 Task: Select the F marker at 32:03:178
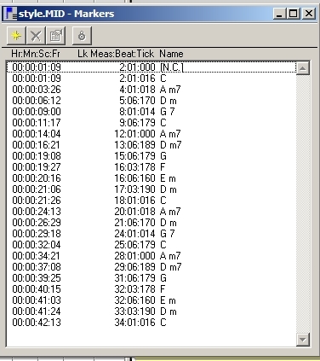pos(151,289)
